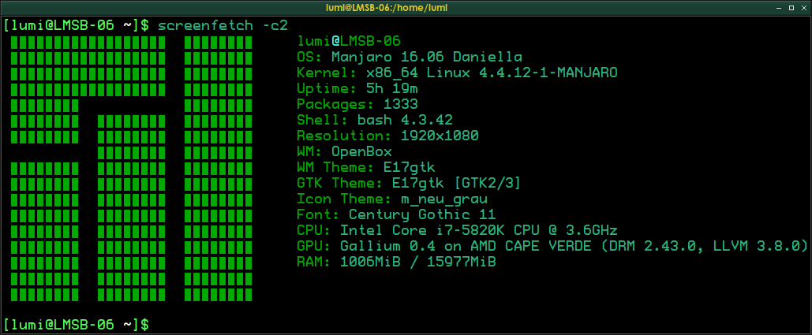Click the Kernel version line
812x335 pixels.
457,73
